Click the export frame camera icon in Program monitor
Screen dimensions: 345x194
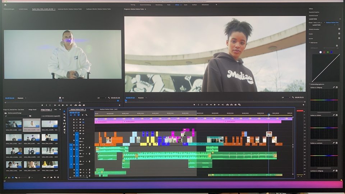tap(235, 105)
